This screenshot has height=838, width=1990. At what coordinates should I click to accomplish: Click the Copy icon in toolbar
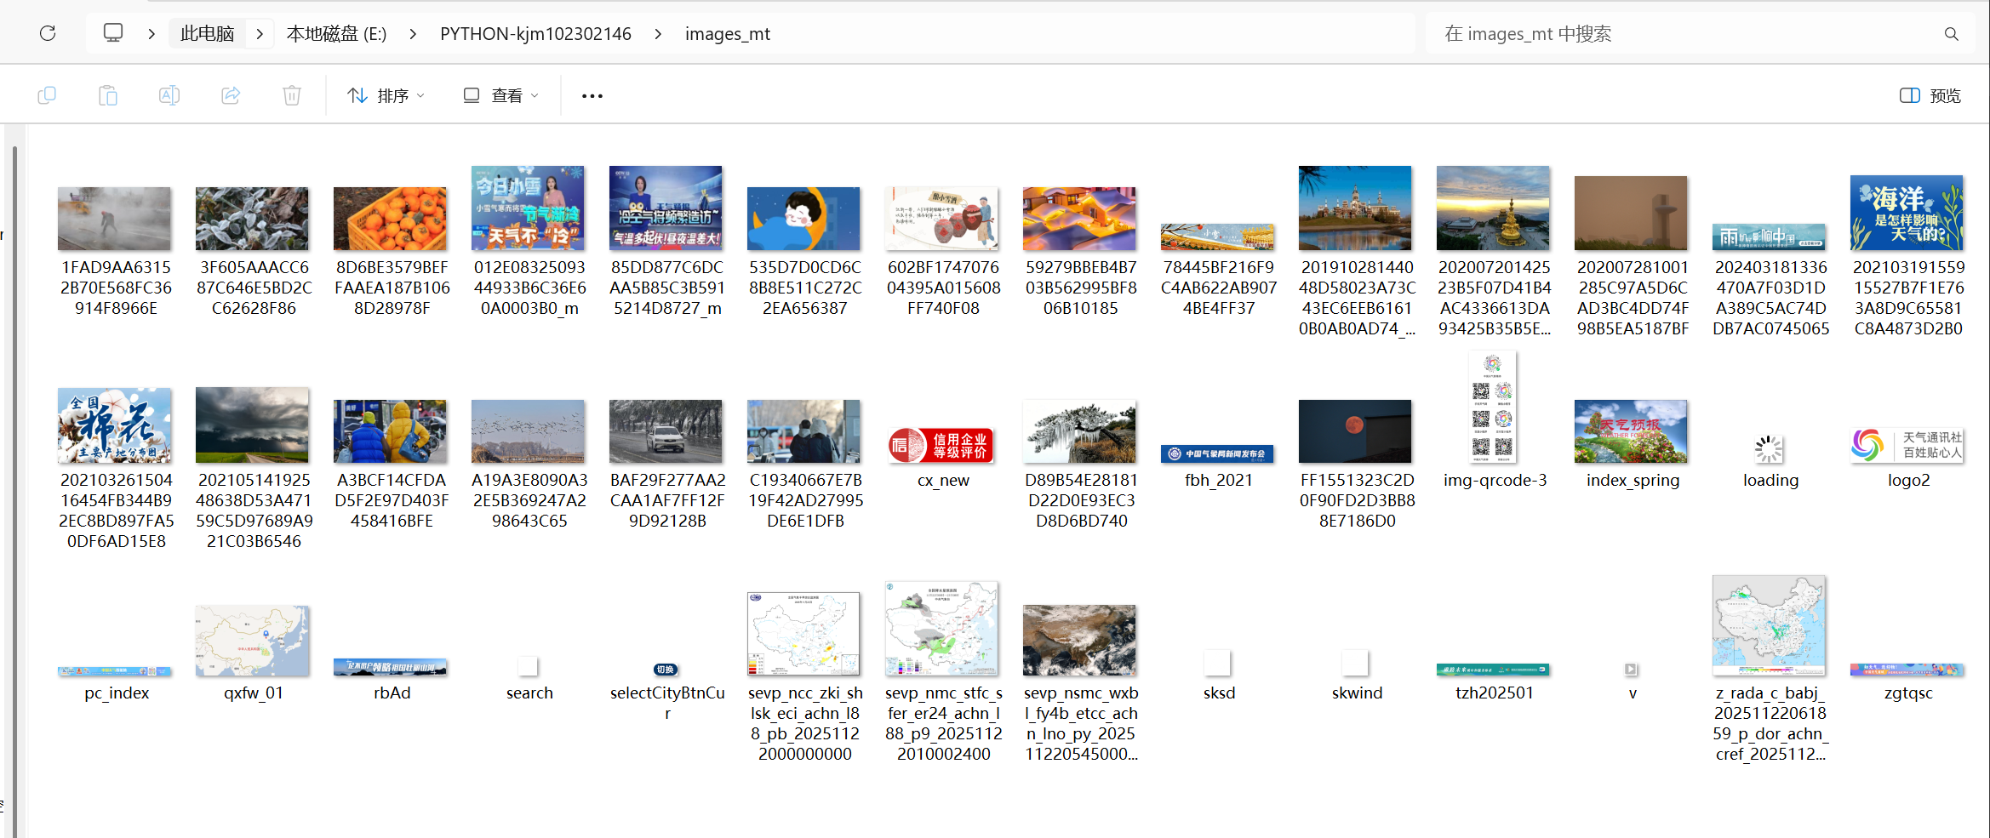point(47,95)
